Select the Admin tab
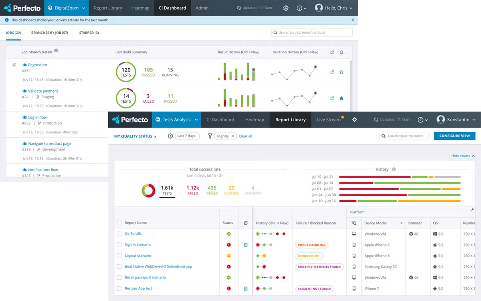Viewport: 481px width, 301px height. coord(202,8)
